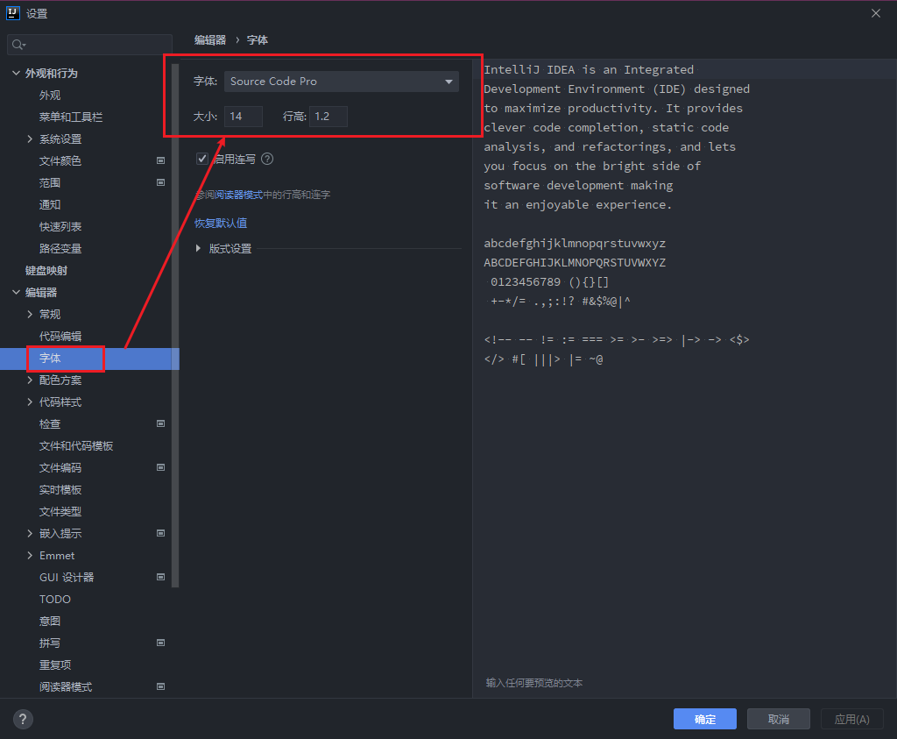Click the project-level icon beside 阅读器模式

(161, 686)
